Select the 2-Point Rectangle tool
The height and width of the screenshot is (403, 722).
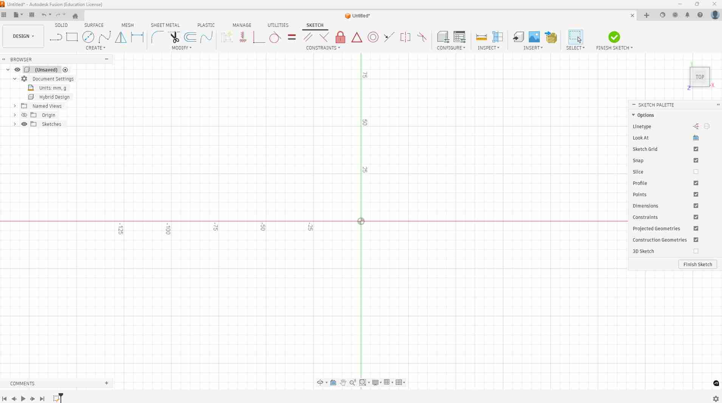72,37
